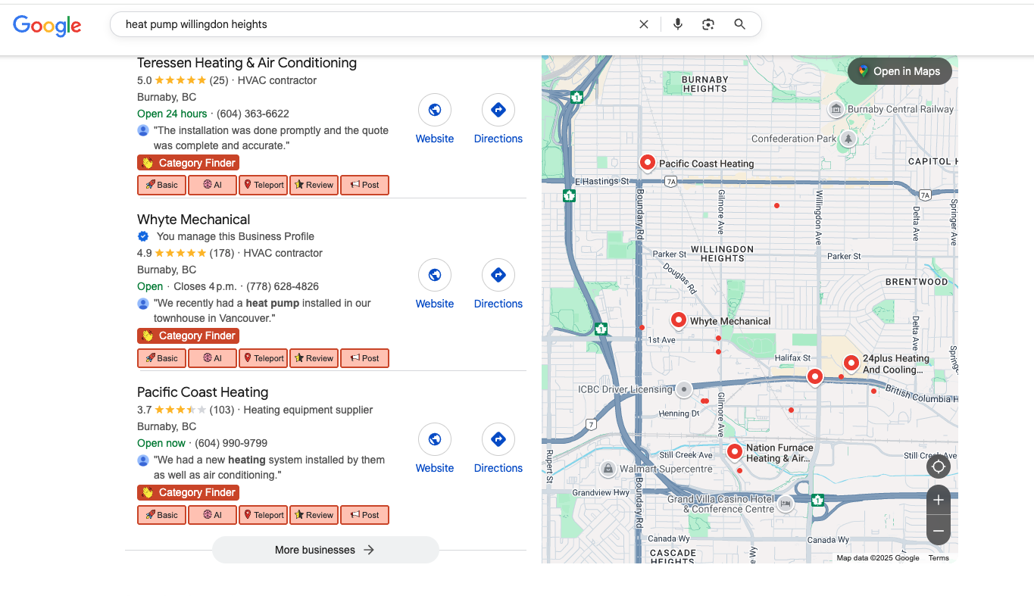The image size is (1034, 596).
Task: Click AI button under Whyte Mechanical
Action: coord(212,358)
